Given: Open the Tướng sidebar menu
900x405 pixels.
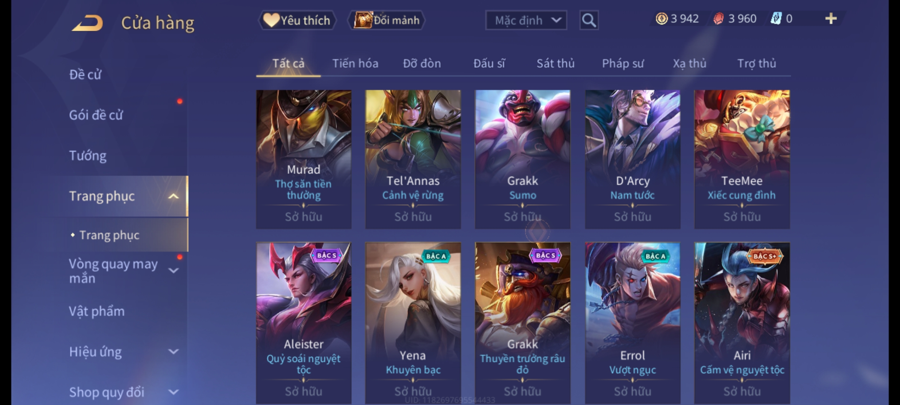Looking at the screenshot, I should [x=88, y=156].
